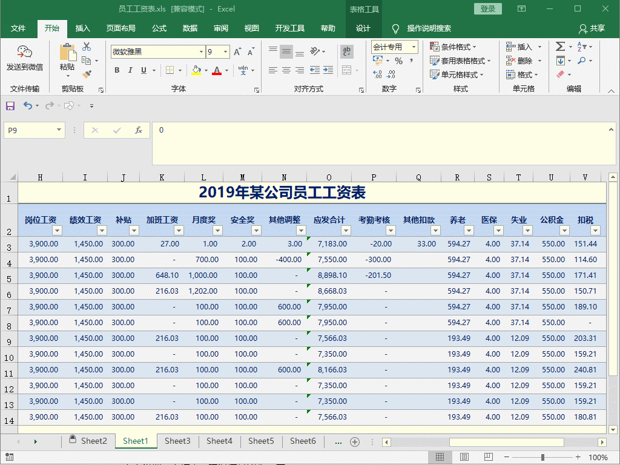
Task: Toggle bold formatting
Action: click(x=117, y=70)
